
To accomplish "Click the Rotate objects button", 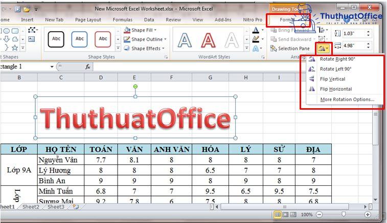I will point(323,48).
